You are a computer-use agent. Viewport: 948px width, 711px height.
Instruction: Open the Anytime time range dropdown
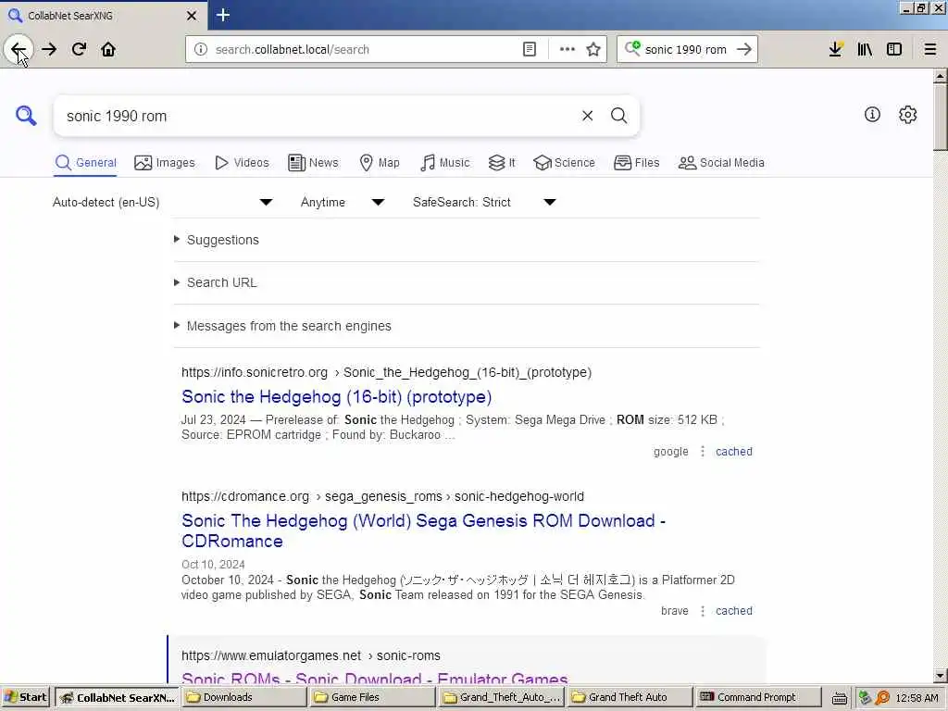coord(343,202)
